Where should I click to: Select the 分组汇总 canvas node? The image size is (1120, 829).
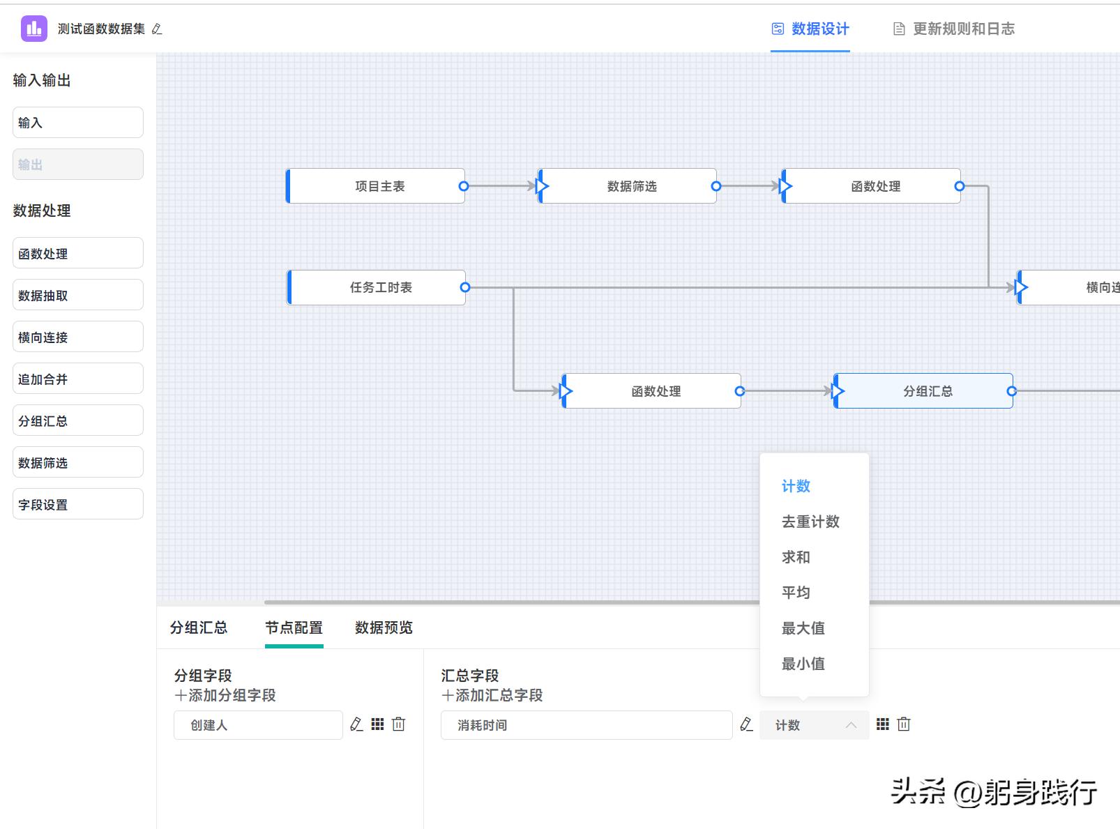(924, 391)
